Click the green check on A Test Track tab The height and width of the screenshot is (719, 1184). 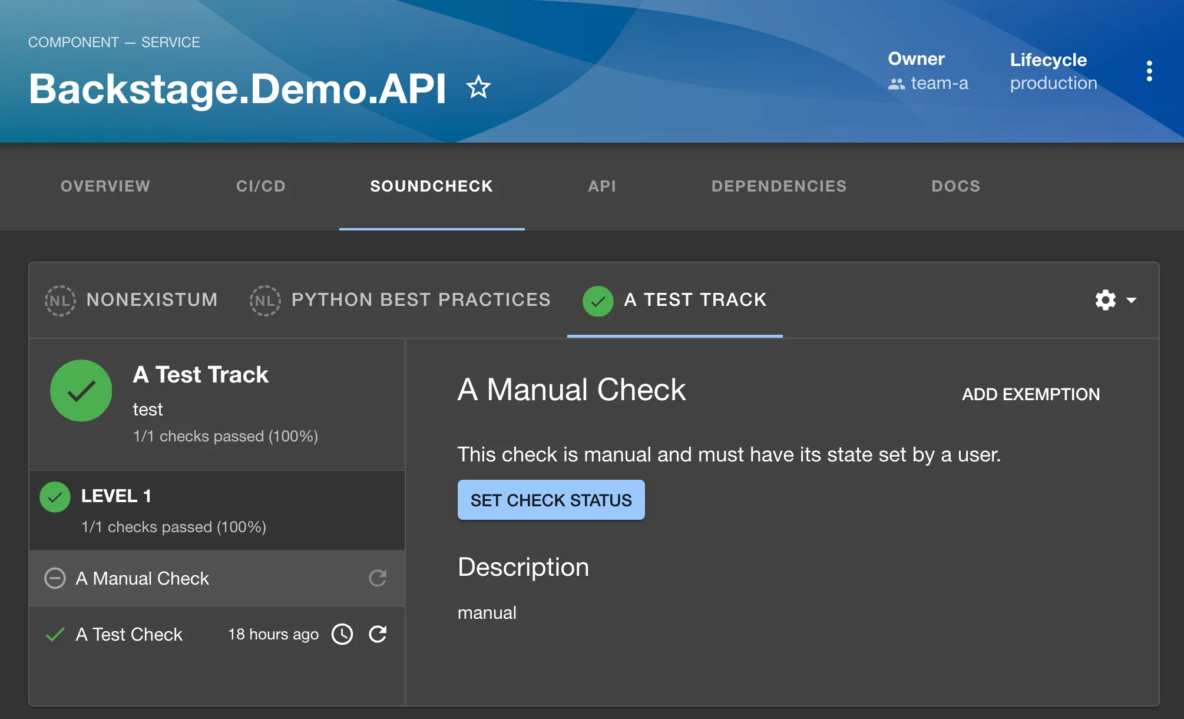pyautogui.click(x=598, y=301)
